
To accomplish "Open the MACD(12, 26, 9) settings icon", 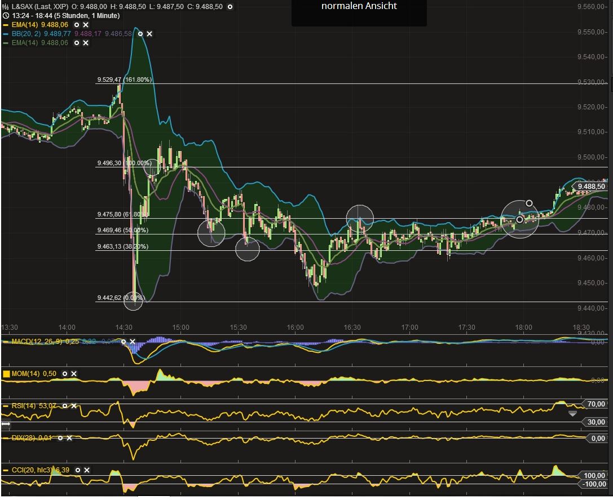I will click(x=123, y=342).
